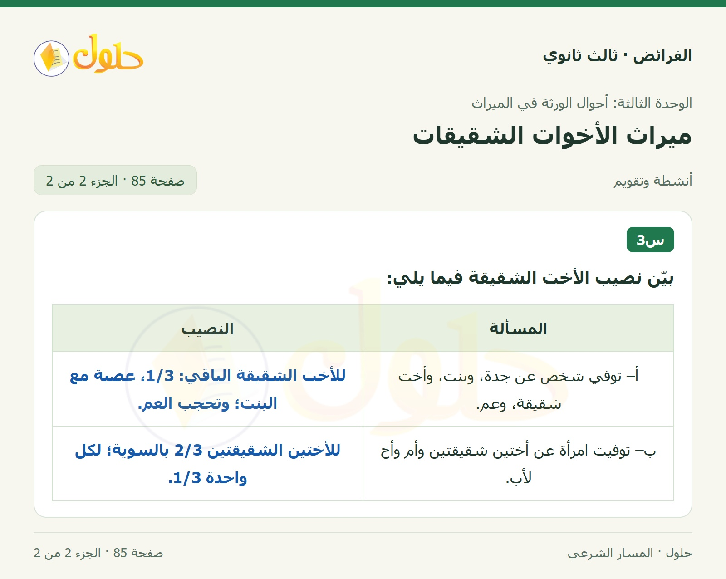This screenshot has height=579, width=726.
Task: Select the question text 'بيّن نصيب الأخت الشقيقة فيما يلي'
Action: coord(530,278)
